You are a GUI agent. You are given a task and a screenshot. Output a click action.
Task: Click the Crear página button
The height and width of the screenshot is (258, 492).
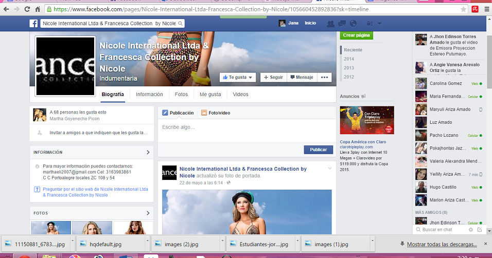[x=356, y=35]
